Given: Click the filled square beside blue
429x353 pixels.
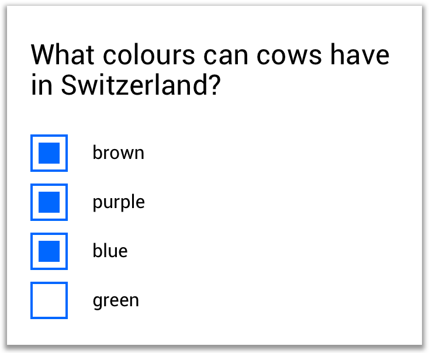Looking at the screenshot, I should tap(49, 251).
